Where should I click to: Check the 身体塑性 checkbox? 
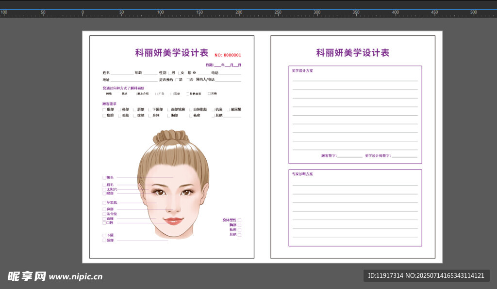239,220
